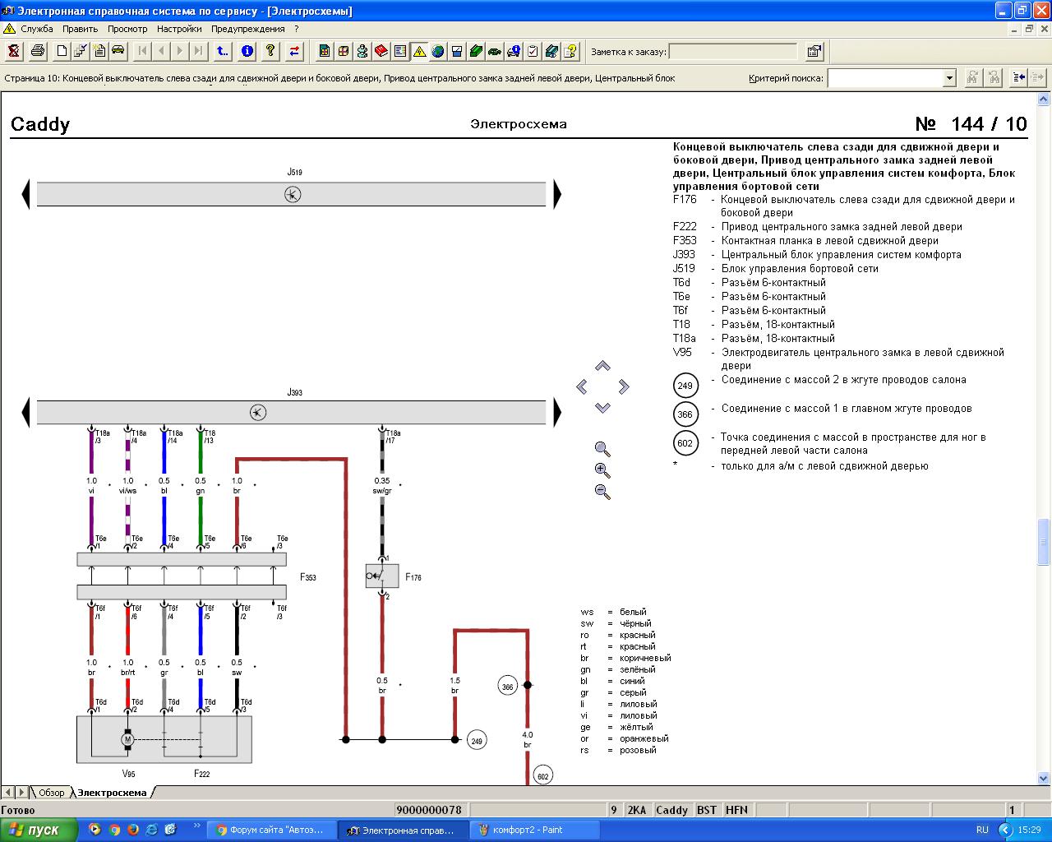1052x842 pixels.
Task: Click the globe icon in toolbar
Action: [x=438, y=51]
